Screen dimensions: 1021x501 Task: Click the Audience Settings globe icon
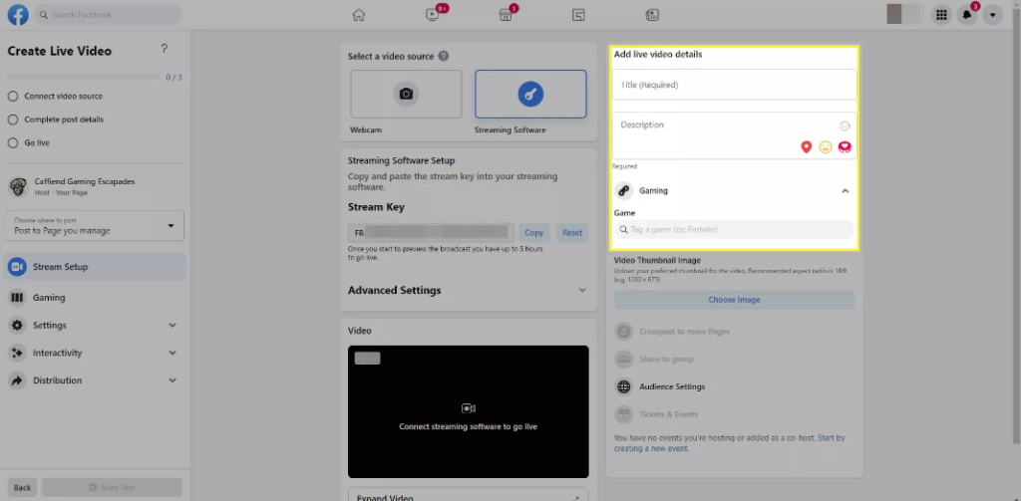pos(624,386)
